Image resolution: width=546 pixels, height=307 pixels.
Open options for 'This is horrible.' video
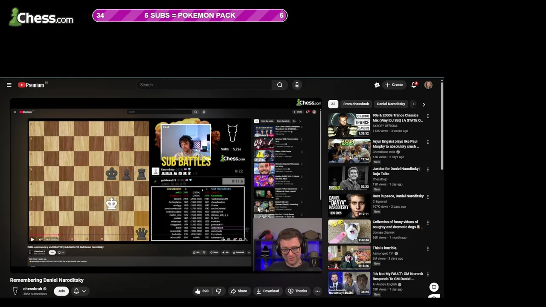pyautogui.click(x=428, y=249)
